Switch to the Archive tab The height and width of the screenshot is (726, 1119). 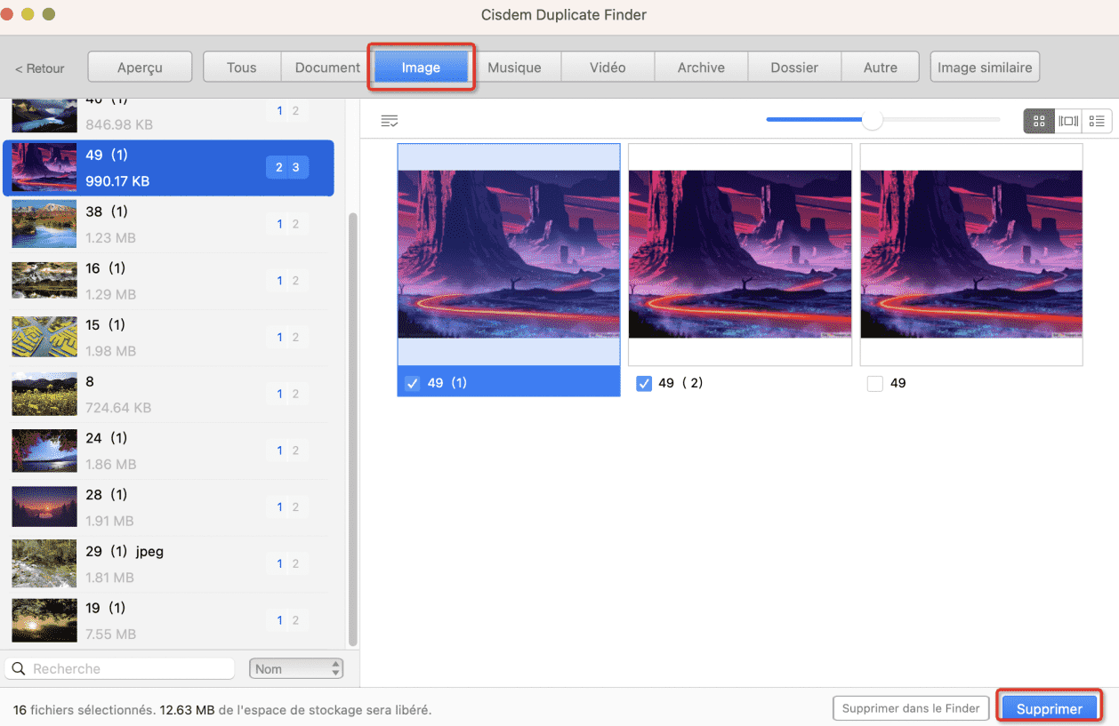(x=701, y=68)
